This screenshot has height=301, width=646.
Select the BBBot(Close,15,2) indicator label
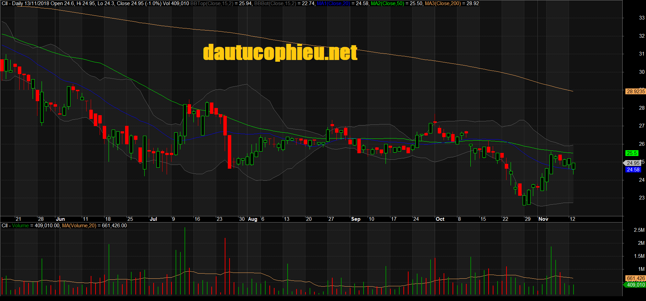pos(275,3)
